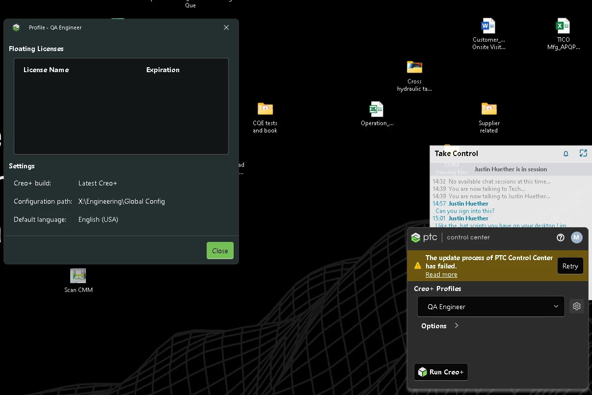Click the 14:32 No available chat sessions message
Viewport: 592px width, 395px height.
pos(491,182)
